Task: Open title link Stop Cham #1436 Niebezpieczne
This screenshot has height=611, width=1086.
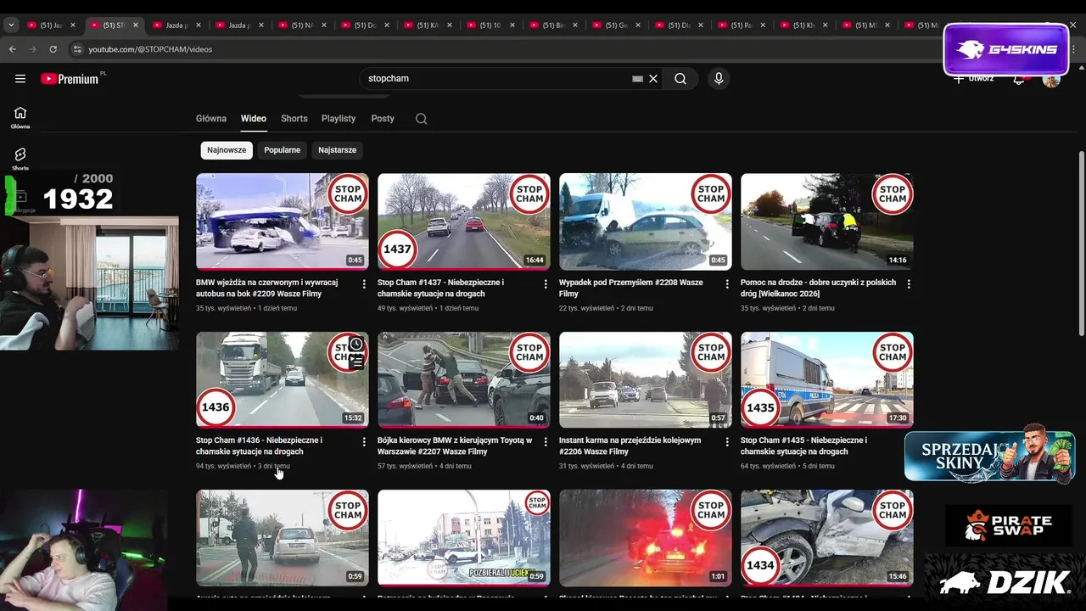Action: pos(260,446)
